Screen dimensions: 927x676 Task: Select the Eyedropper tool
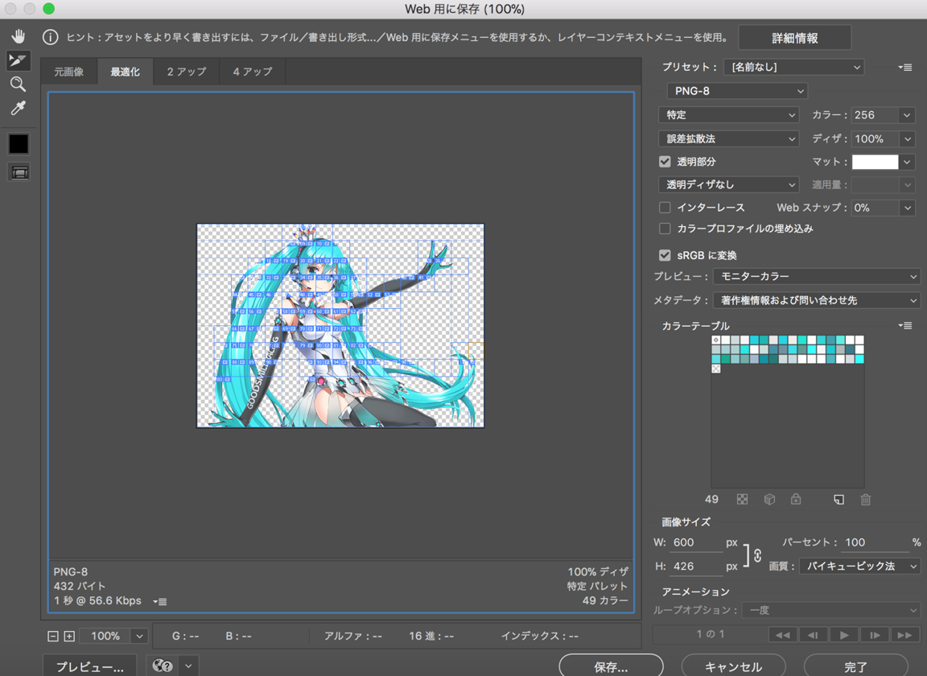coord(19,108)
